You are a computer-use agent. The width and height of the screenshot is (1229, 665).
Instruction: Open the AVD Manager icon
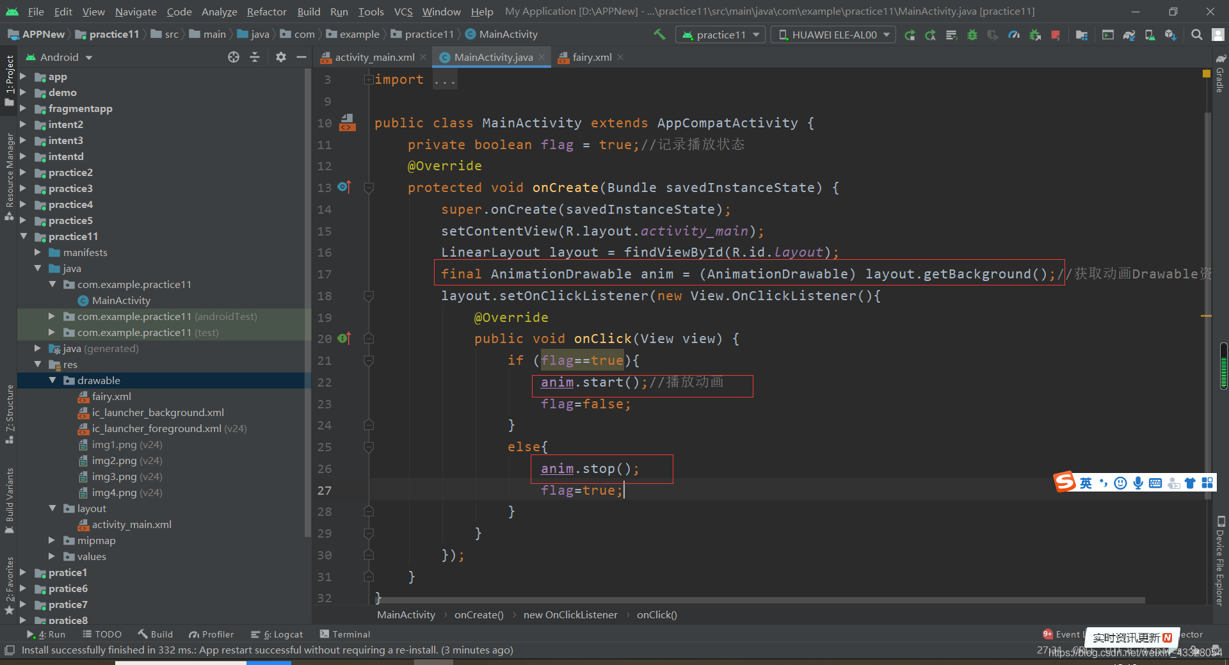tap(1150, 35)
